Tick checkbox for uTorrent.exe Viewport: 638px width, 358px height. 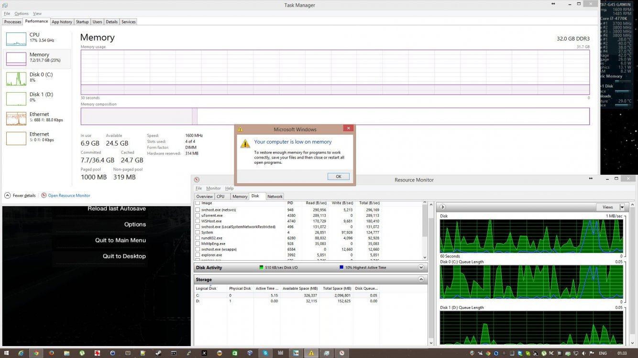pyautogui.click(x=198, y=215)
